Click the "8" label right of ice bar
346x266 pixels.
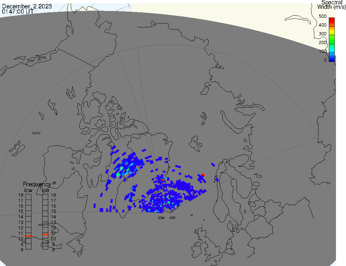(x=53, y=249)
